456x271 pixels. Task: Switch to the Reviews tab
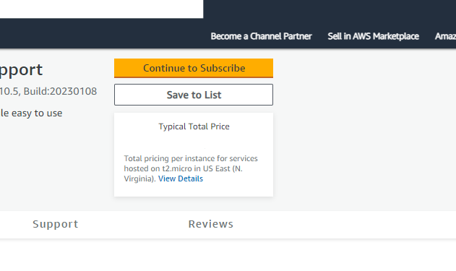(211, 224)
